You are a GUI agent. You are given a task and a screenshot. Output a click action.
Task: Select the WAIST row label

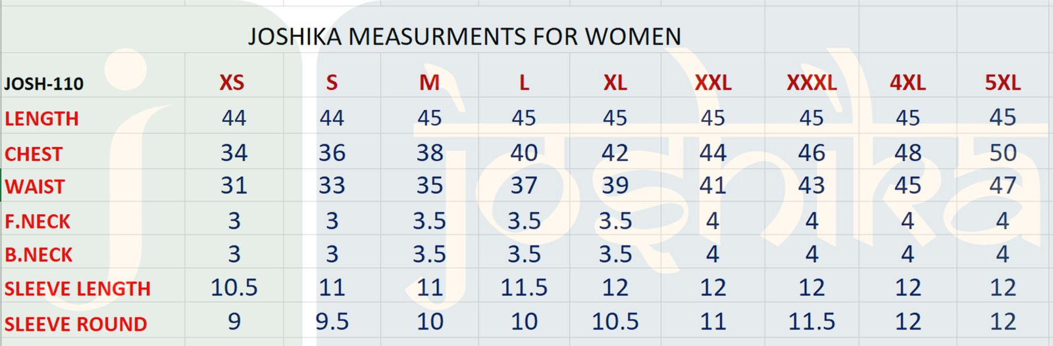click(x=35, y=187)
